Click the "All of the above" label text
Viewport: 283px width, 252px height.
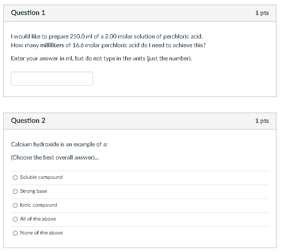coord(38,219)
